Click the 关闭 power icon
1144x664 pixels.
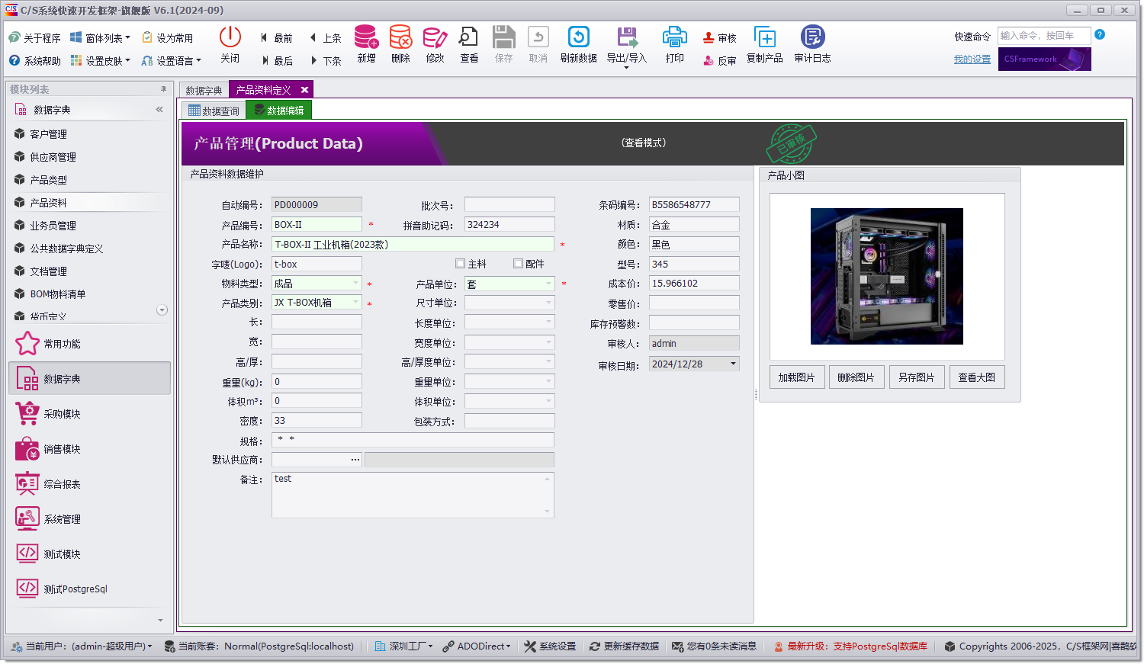230,43
